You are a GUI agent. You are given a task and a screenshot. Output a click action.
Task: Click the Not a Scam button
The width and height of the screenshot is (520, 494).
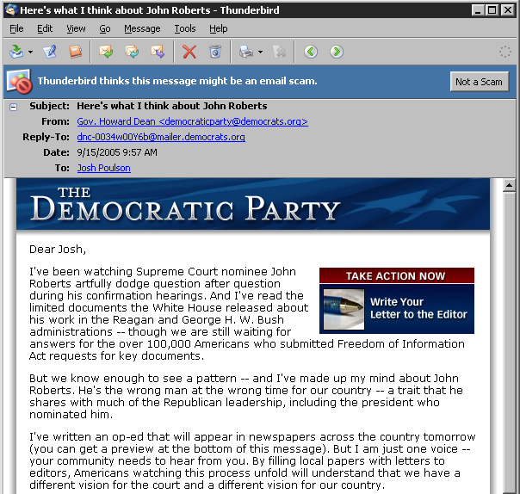tap(480, 82)
